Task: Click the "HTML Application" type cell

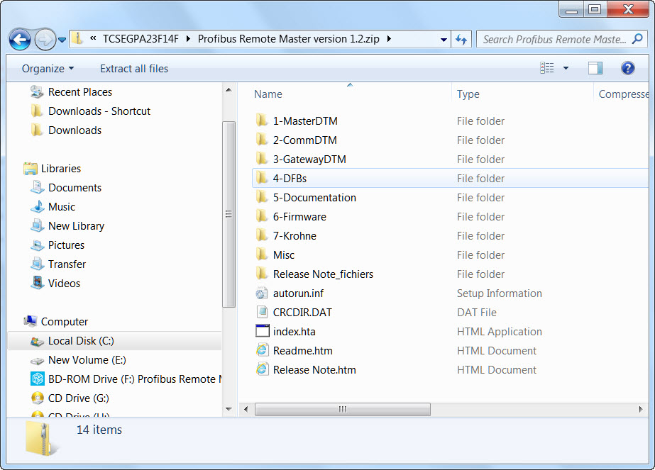Action: (499, 332)
